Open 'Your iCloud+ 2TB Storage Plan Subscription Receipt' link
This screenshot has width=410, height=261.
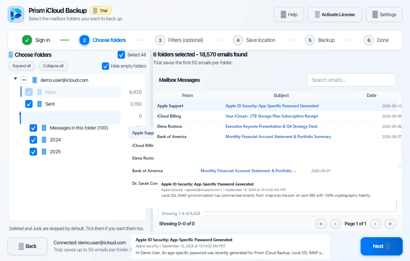272,116
